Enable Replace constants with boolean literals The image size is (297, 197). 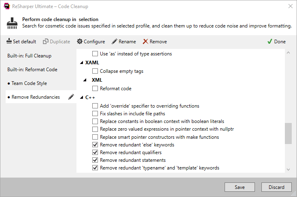pos(95,121)
